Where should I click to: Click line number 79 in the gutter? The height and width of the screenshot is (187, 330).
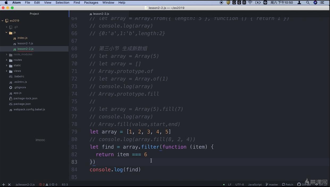[x=74, y=132]
